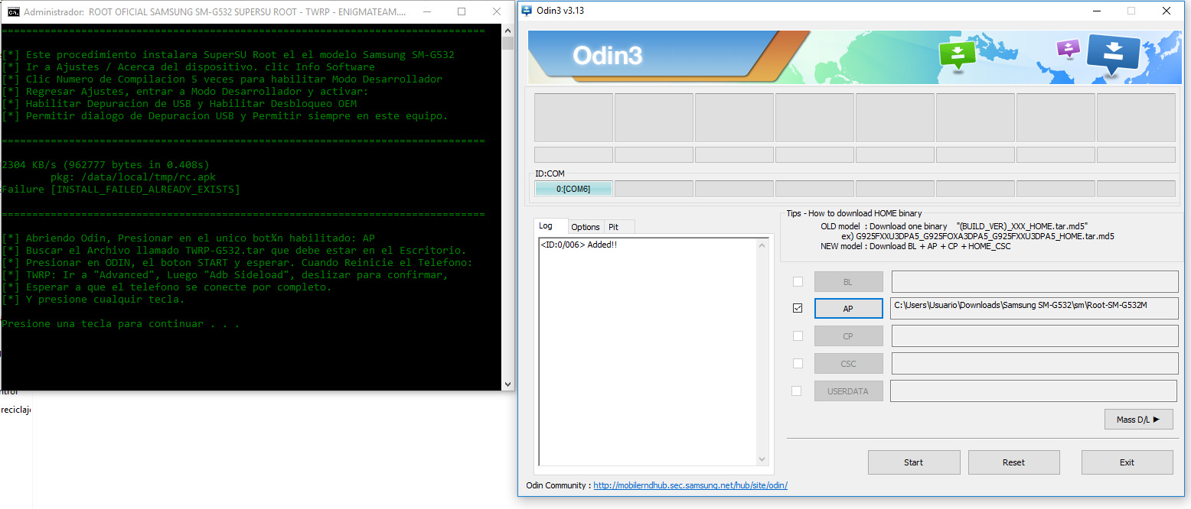Click the large blue download icon in banner
This screenshot has width=1191, height=509.
click(1113, 54)
